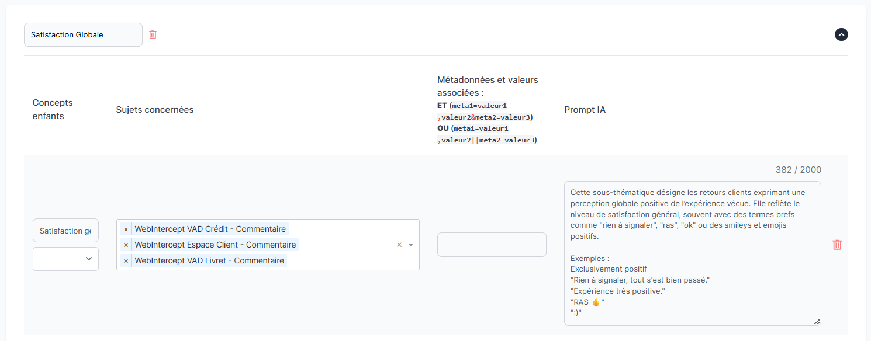Remove WebIntercept VAD Crédit tag
This screenshot has width=871, height=341.
pos(126,229)
